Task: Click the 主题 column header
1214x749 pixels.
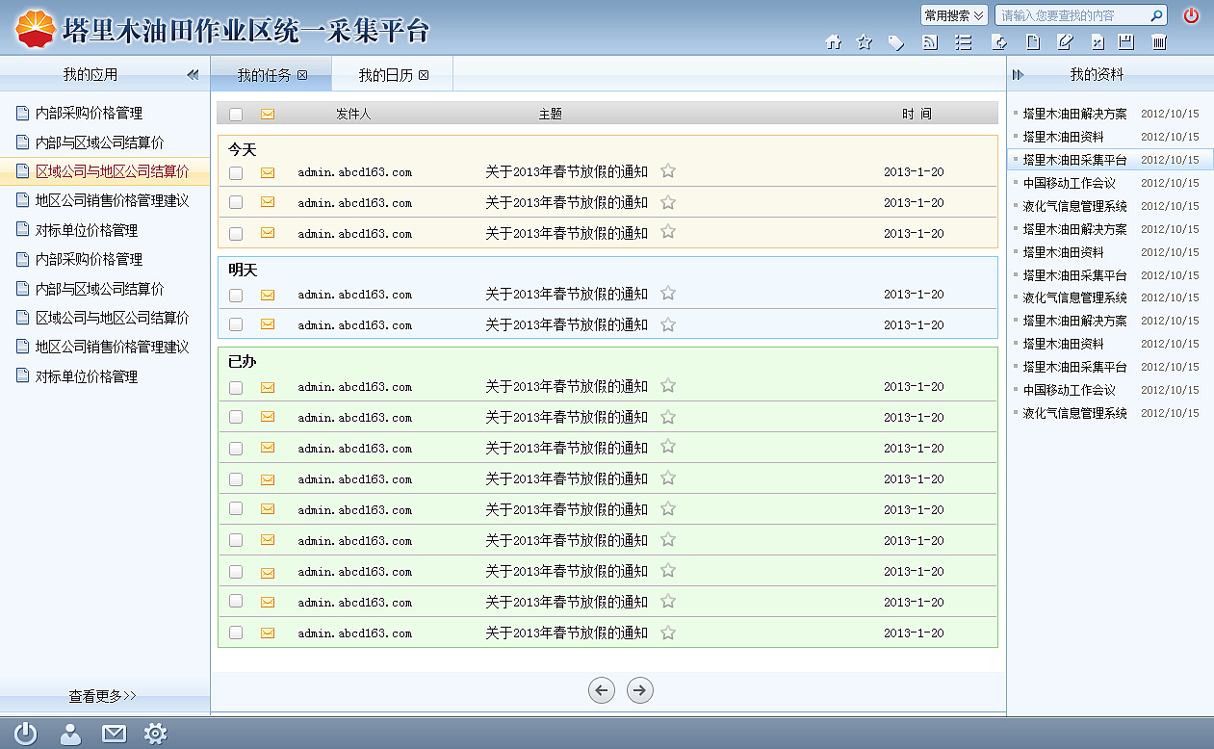Action: point(550,114)
